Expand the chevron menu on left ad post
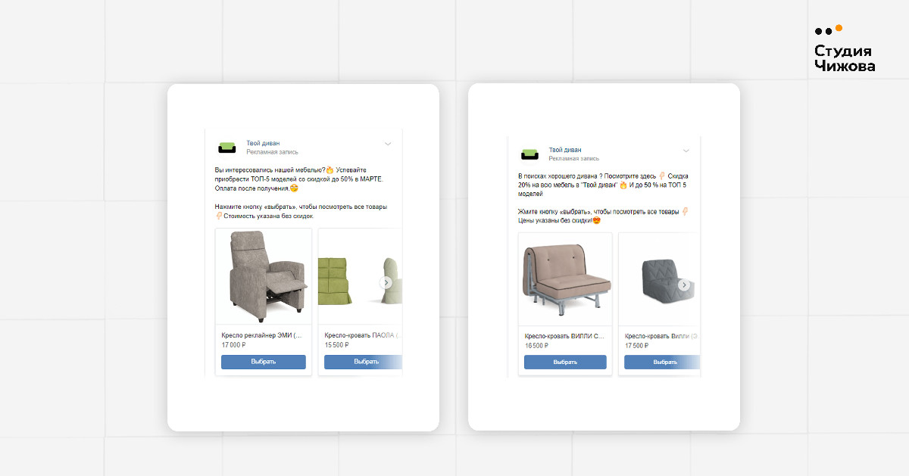Screen dimensions: 909x476 pyautogui.click(x=388, y=143)
